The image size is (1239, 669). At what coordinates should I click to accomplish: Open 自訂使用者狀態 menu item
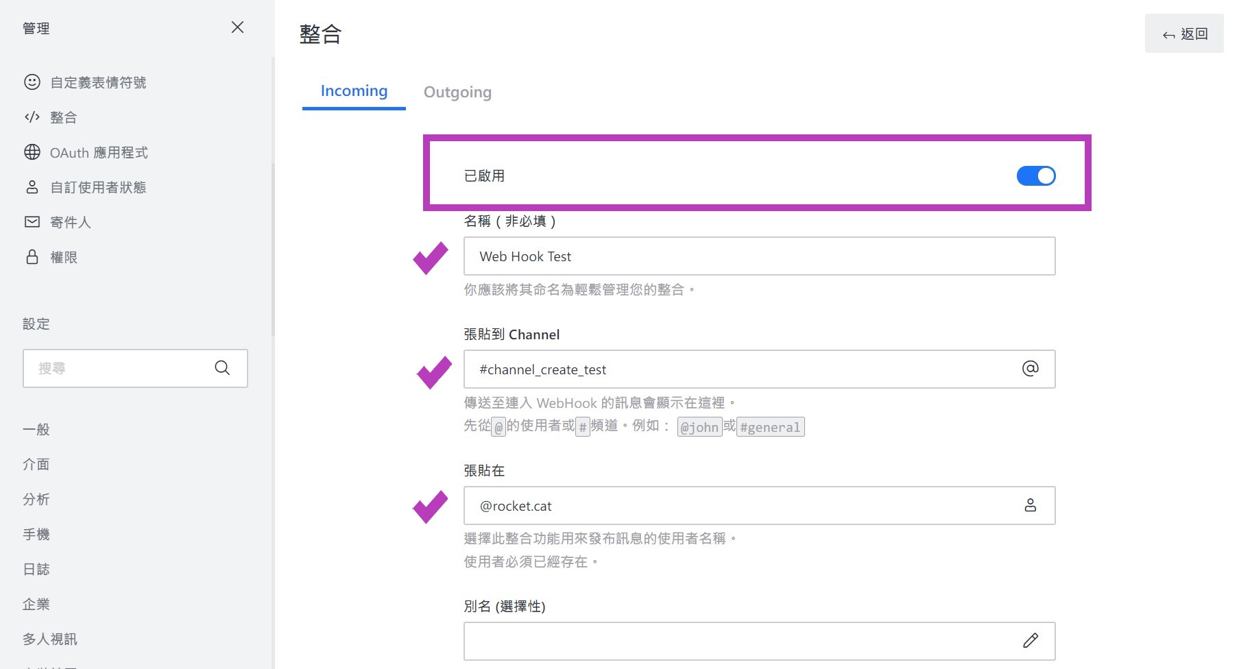click(x=98, y=188)
